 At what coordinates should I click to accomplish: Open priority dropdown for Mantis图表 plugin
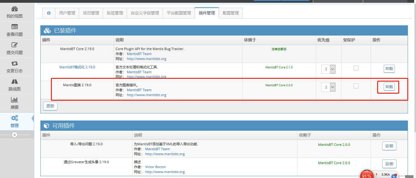click(x=328, y=87)
